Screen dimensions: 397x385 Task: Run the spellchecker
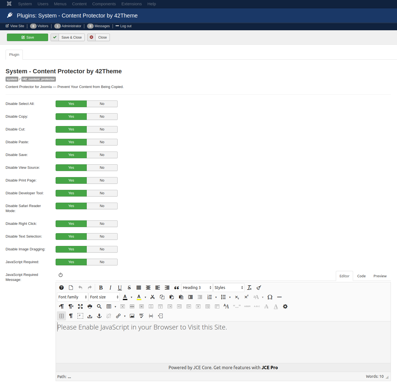pos(142,316)
